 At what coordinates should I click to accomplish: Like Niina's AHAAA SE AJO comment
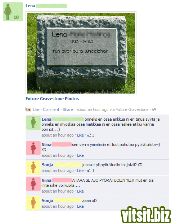[80, 191]
